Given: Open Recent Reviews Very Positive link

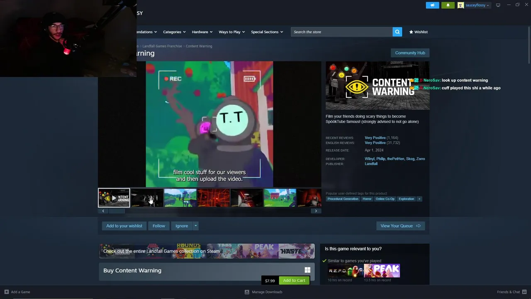Looking at the screenshot, I should (x=375, y=138).
